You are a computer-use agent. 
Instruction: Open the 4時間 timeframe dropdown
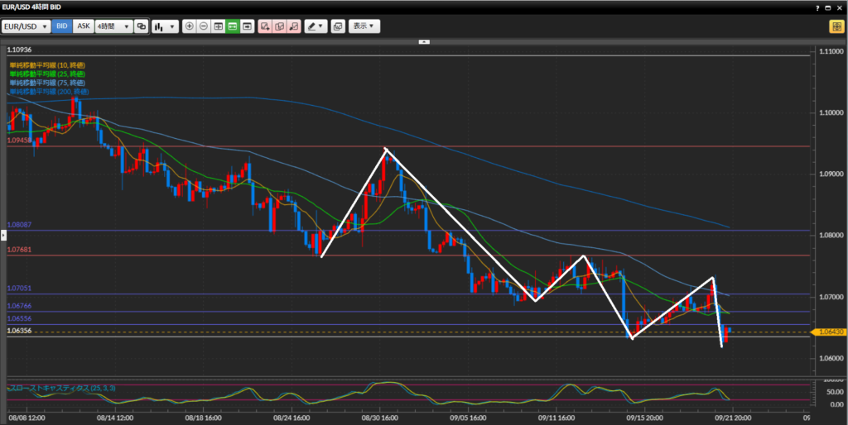pos(113,26)
